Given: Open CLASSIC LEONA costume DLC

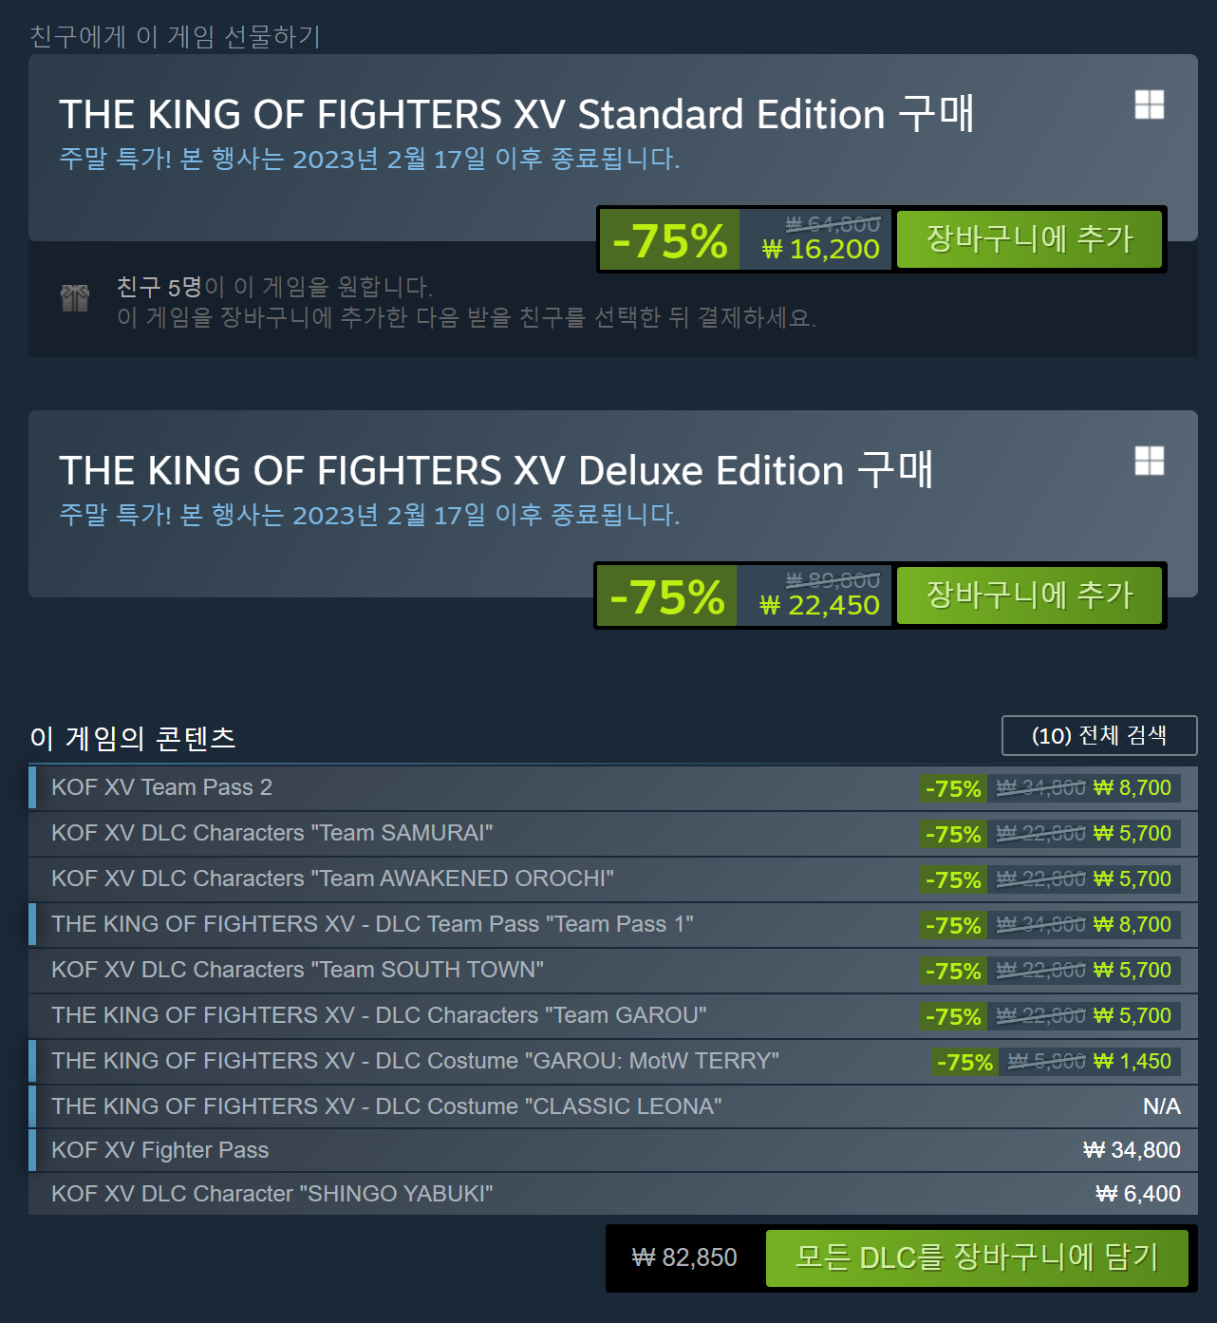Looking at the screenshot, I should point(387,1106).
